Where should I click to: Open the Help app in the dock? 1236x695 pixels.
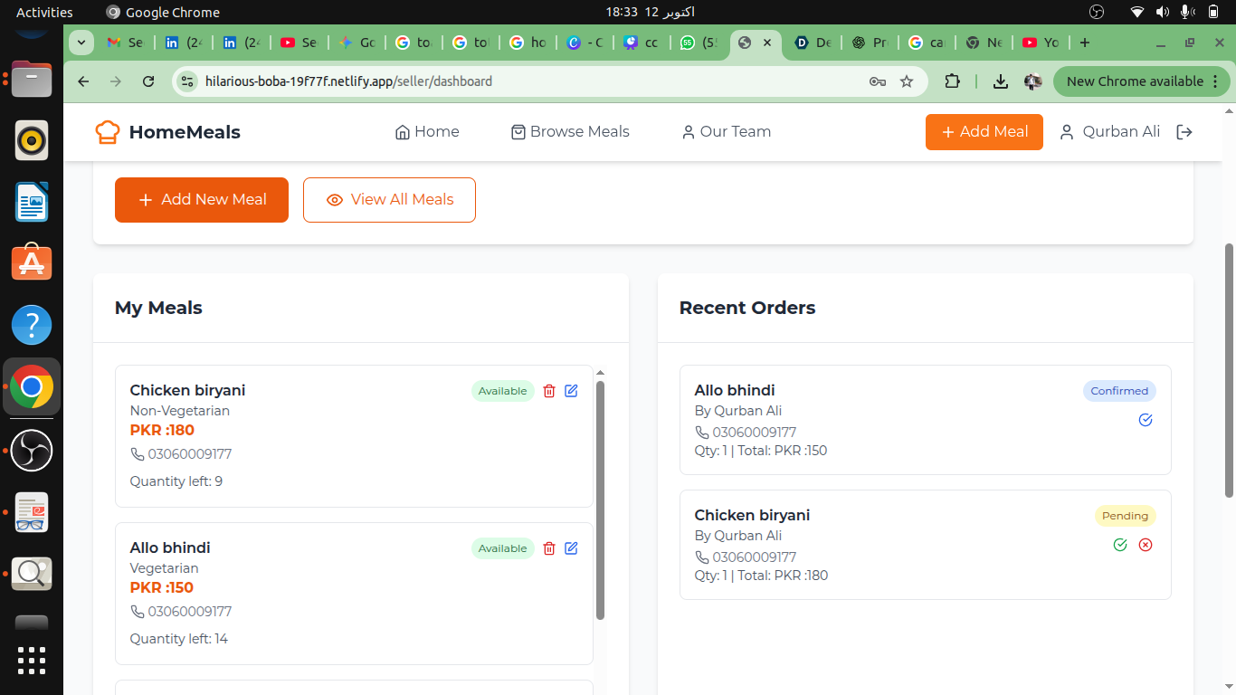tap(32, 325)
